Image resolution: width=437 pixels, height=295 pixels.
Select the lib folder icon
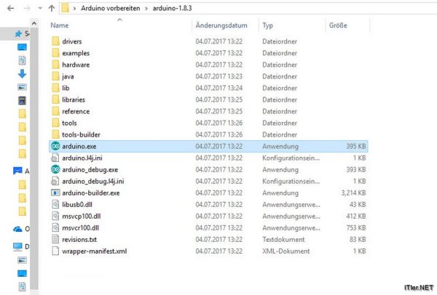pos(55,88)
